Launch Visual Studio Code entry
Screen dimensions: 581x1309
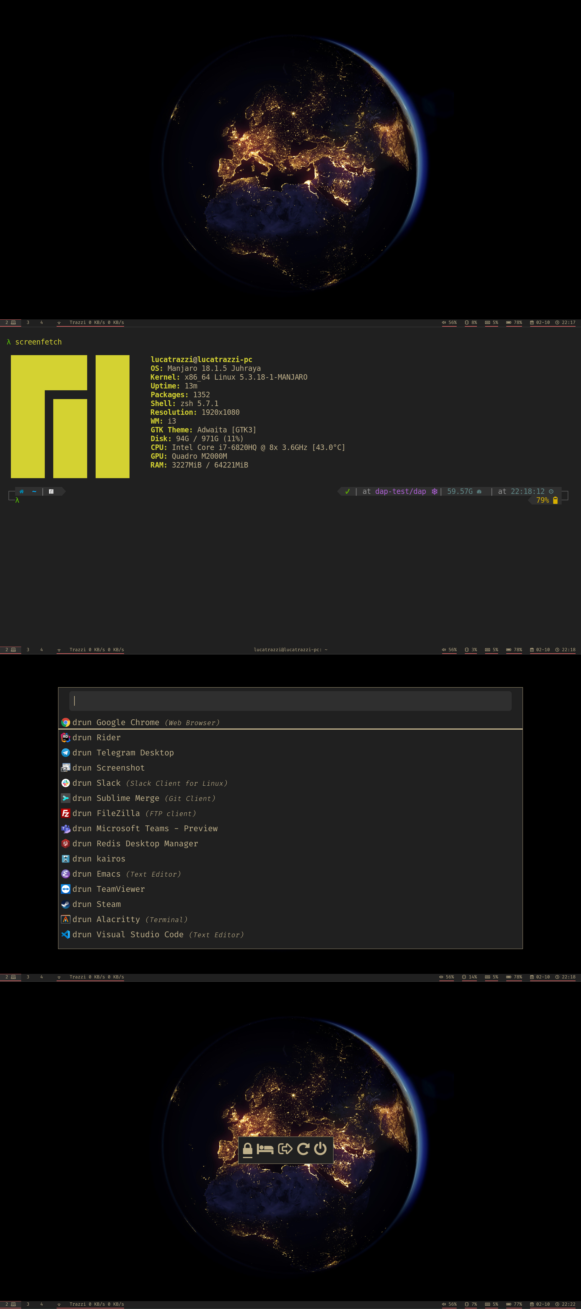pos(140,934)
